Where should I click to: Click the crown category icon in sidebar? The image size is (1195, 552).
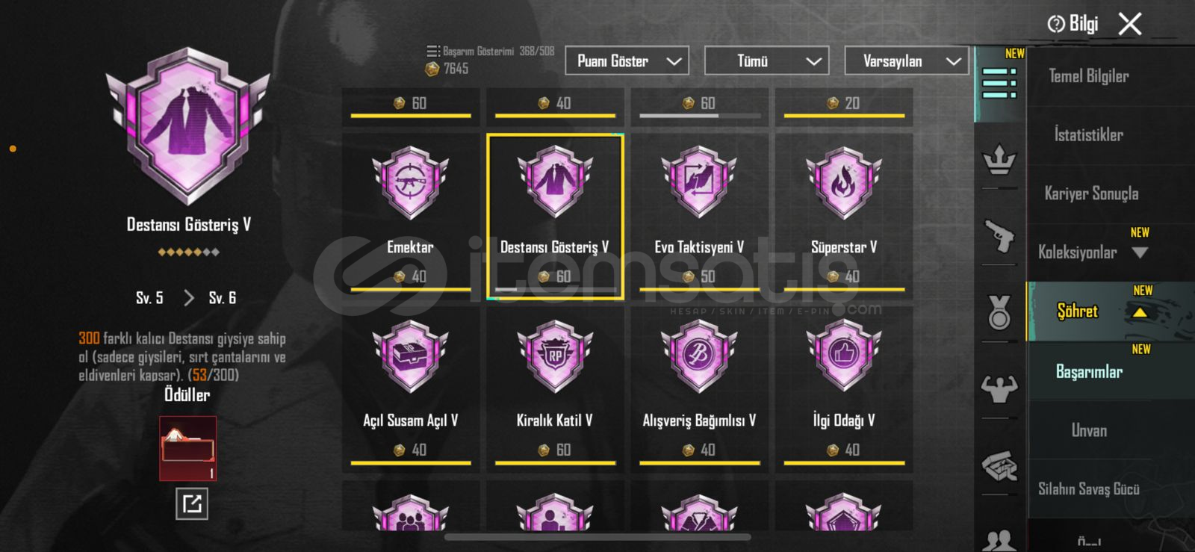pos(999,159)
